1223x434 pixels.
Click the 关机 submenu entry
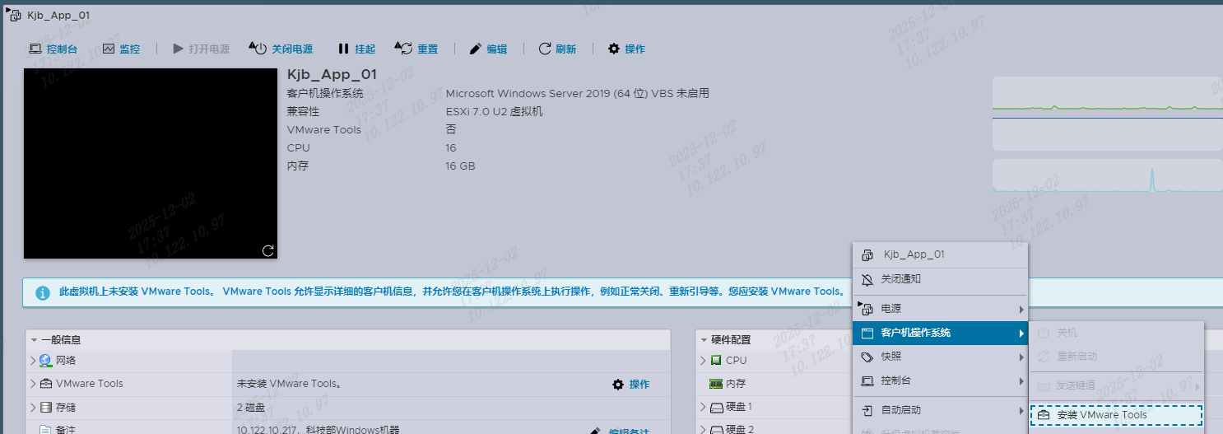[x=1117, y=333]
